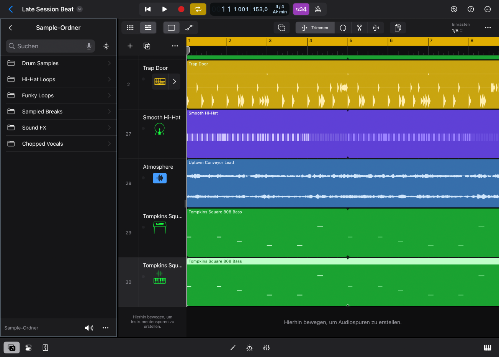Image resolution: width=499 pixels, height=358 pixels.
Task: Add a new track with the plus button
Action: [x=130, y=46]
